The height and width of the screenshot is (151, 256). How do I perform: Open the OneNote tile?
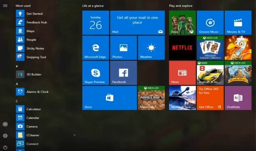pyautogui.click(x=238, y=98)
